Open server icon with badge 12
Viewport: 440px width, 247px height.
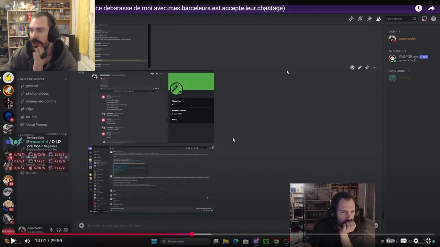pyautogui.click(x=8, y=205)
